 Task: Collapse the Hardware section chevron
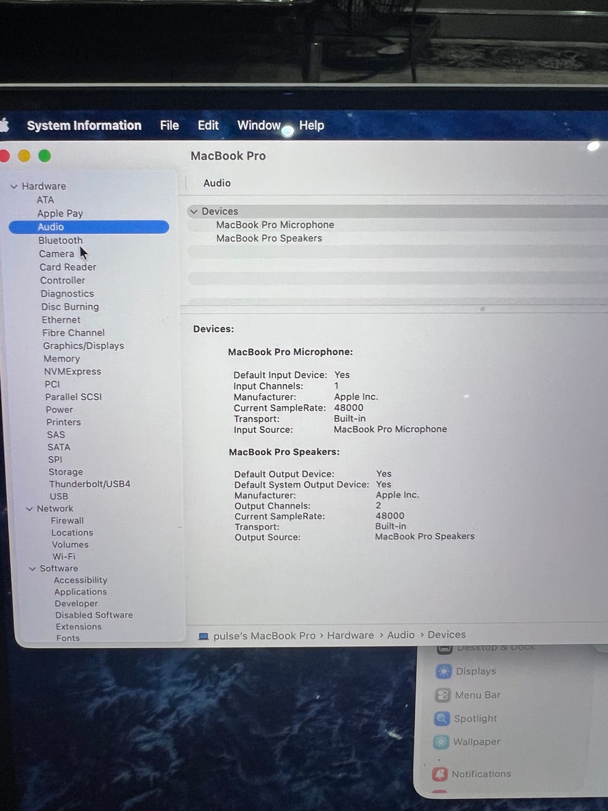click(13, 186)
